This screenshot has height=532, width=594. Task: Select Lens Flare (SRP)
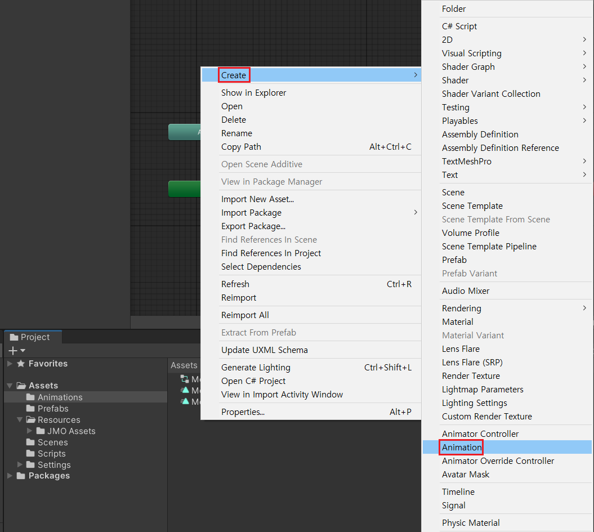coord(507,363)
